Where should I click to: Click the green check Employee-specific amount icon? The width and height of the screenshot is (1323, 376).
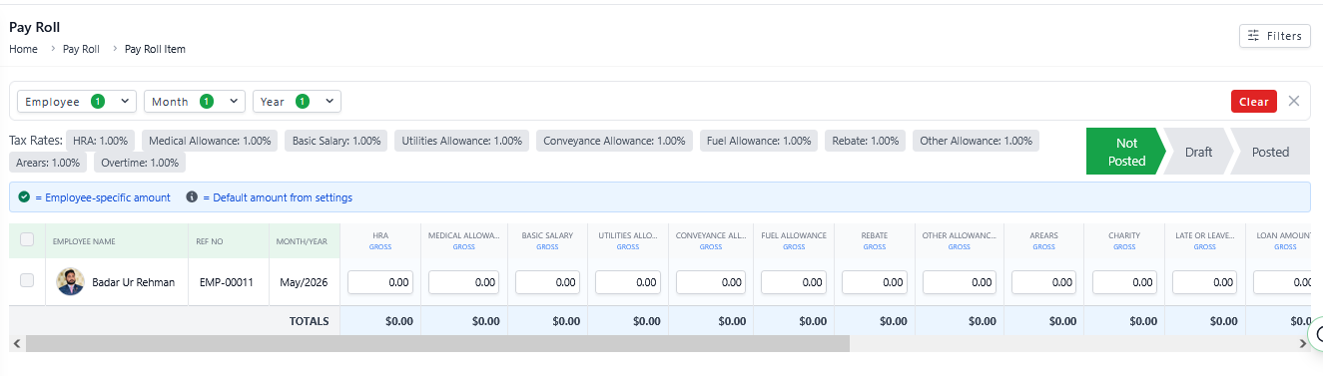tap(24, 197)
